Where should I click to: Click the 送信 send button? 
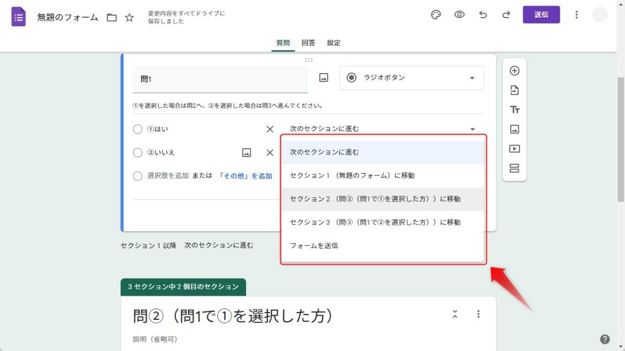click(x=541, y=15)
